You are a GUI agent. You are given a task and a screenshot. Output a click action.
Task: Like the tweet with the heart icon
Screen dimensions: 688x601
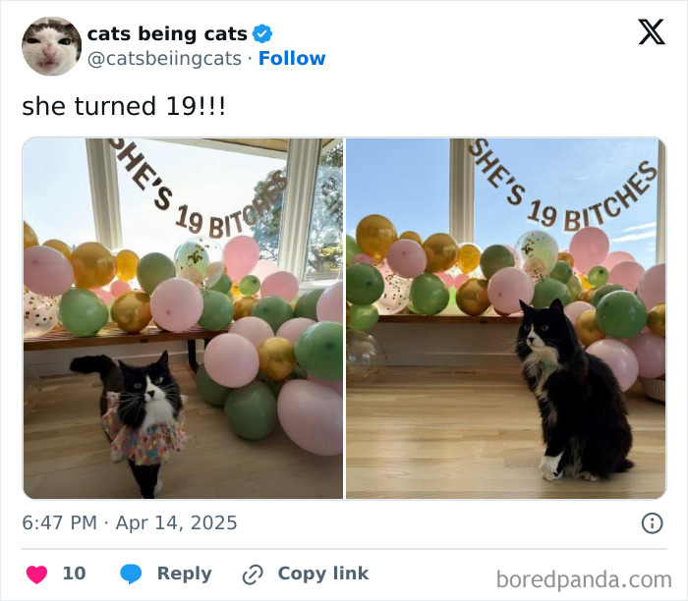coord(37,574)
